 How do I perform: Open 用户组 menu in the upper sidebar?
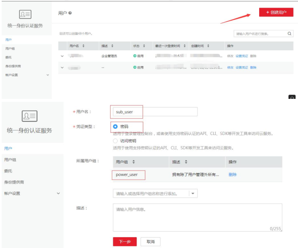coord(10,49)
